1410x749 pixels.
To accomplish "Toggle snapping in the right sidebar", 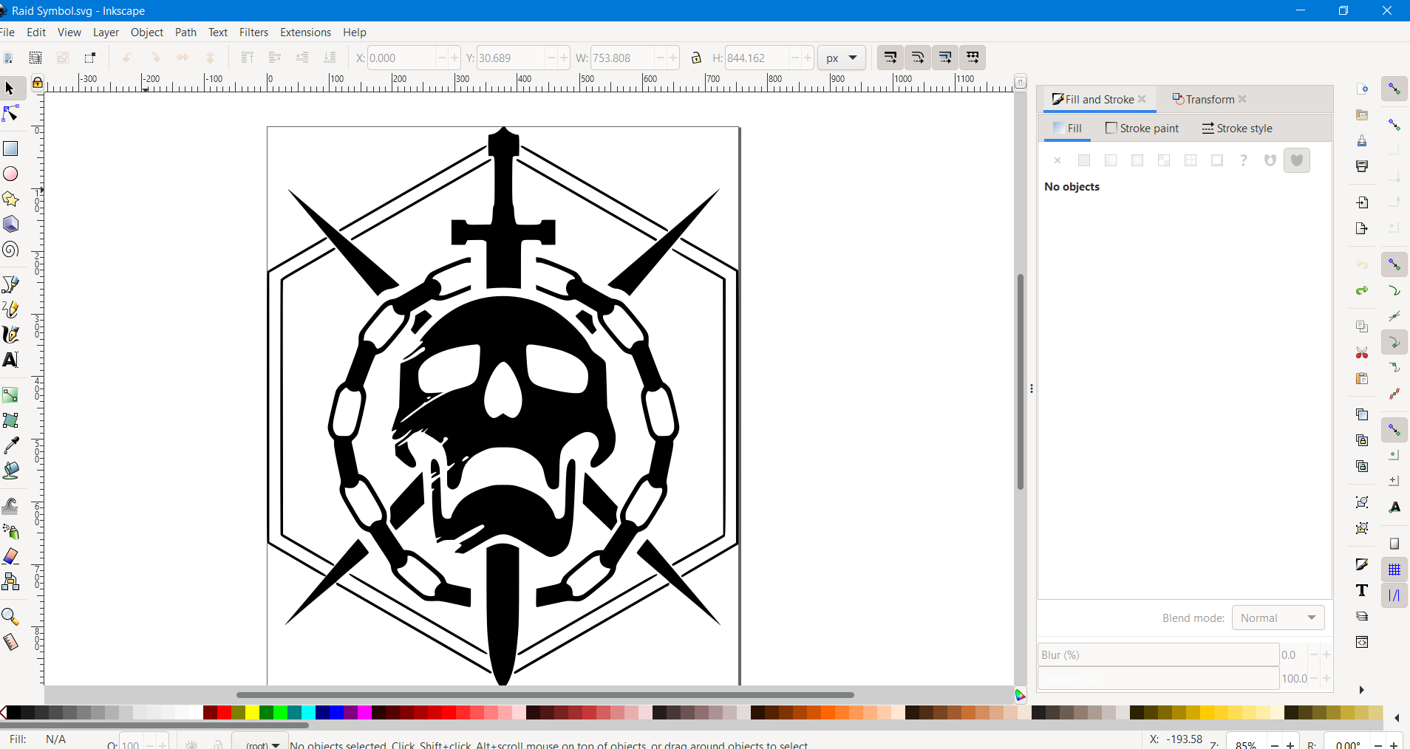I will click(1395, 89).
